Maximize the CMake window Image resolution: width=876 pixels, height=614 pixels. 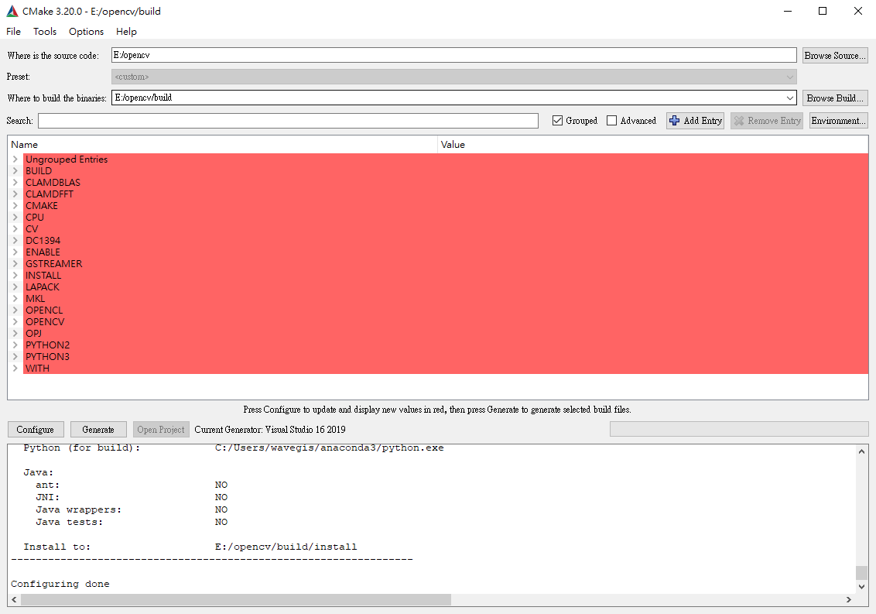823,11
